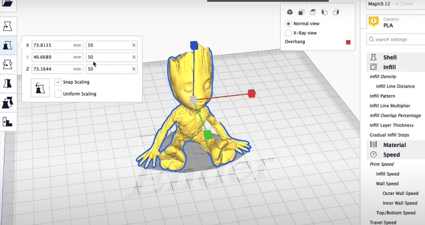Select the Scale tool icon
Screen dimensions: 425x225
[x=7, y=45]
